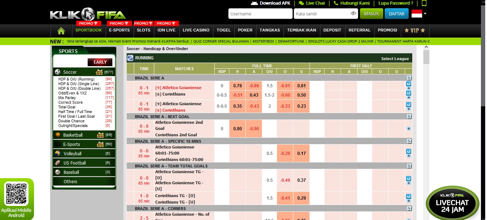Open the TEMBAK IKAN menu

coord(302,30)
